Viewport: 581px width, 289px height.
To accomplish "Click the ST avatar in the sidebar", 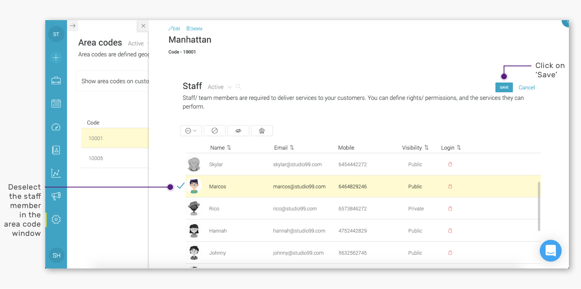I will coord(56,34).
